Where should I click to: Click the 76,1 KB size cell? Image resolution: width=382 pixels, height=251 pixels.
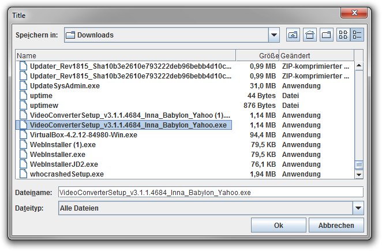point(263,164)
